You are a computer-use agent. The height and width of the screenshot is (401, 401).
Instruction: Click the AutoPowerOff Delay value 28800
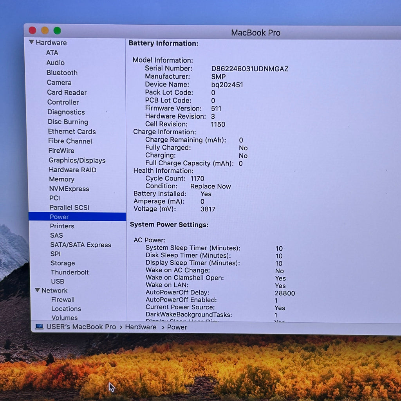coord(285,293)
